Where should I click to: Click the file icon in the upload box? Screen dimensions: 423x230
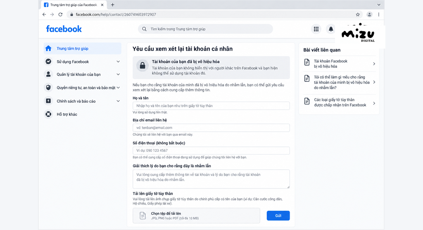pyautogui.click(x=143, y=216)
